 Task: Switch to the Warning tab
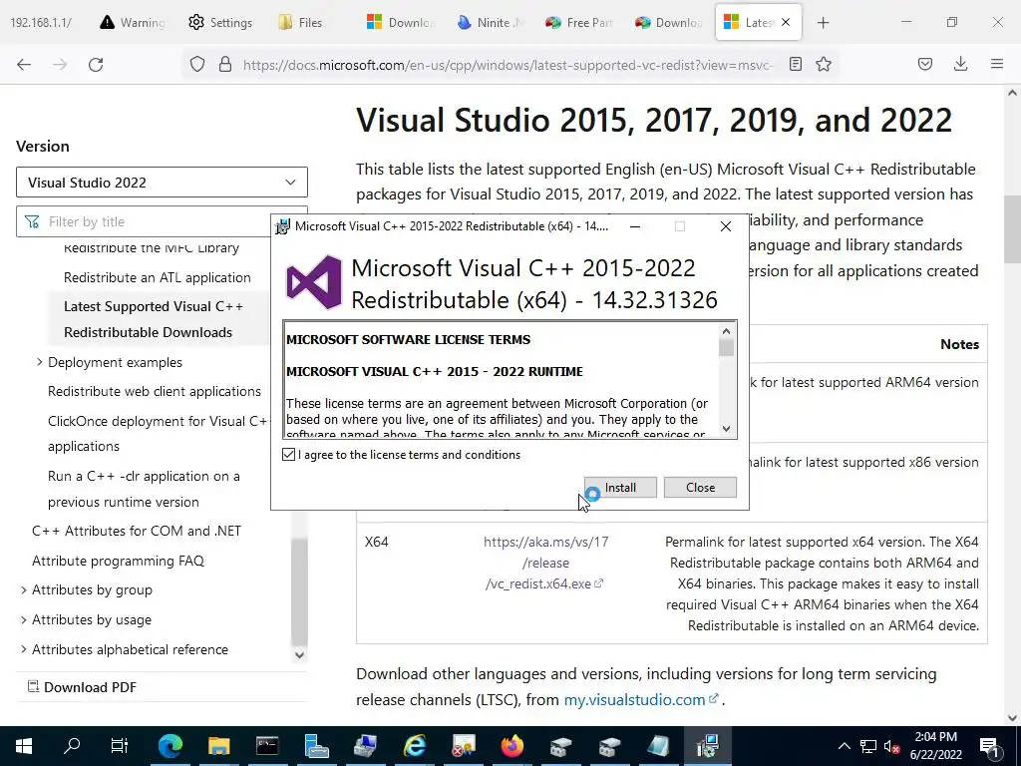coord(133,23)
